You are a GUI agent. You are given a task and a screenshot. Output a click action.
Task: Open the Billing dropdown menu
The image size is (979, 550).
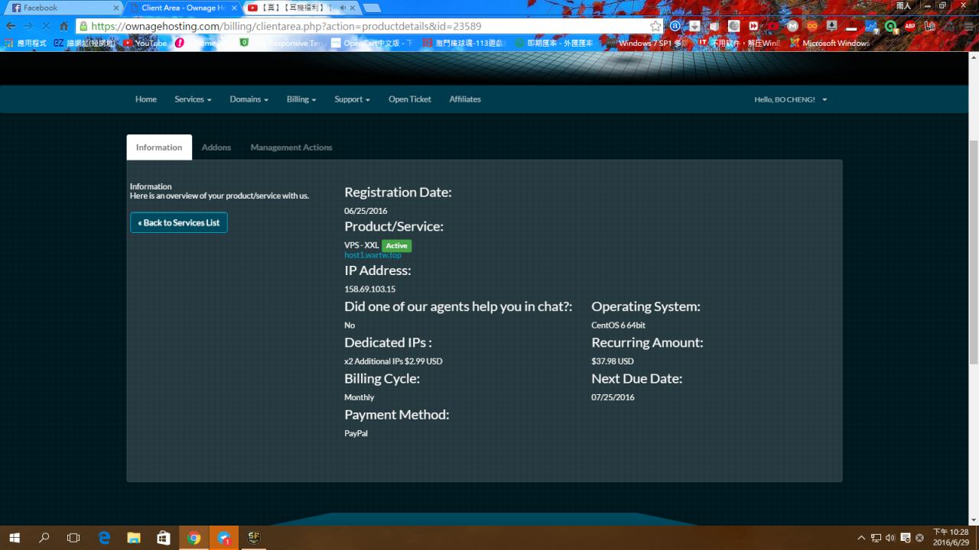click(301, 99)
